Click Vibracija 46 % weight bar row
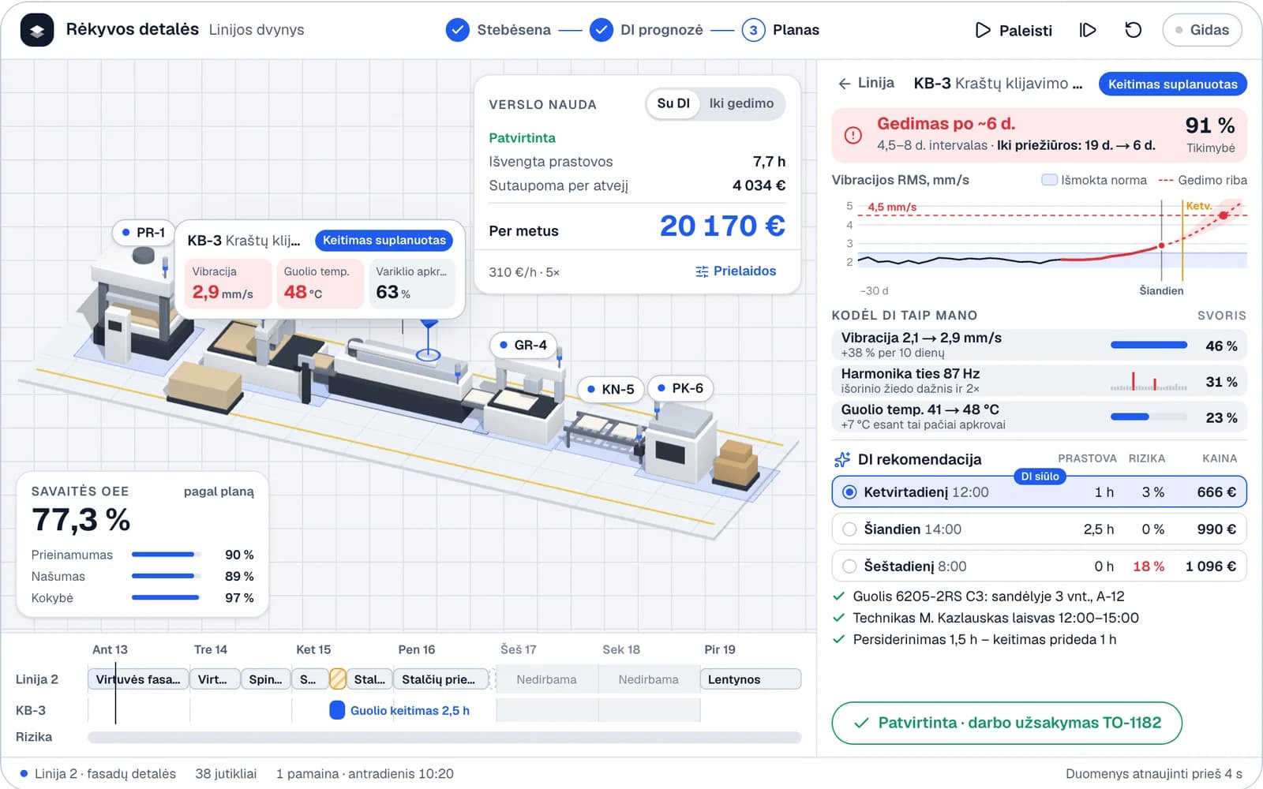Screen dimensions: 1263x789 [1040, 345]
